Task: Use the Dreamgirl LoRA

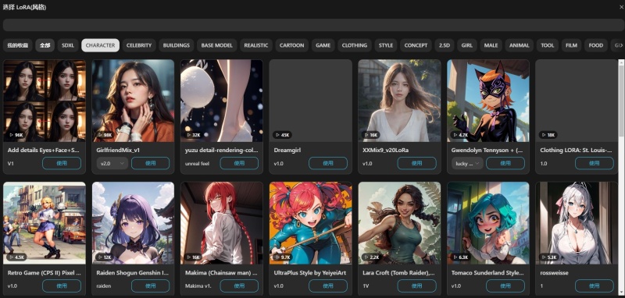Action: click(328, 163)
